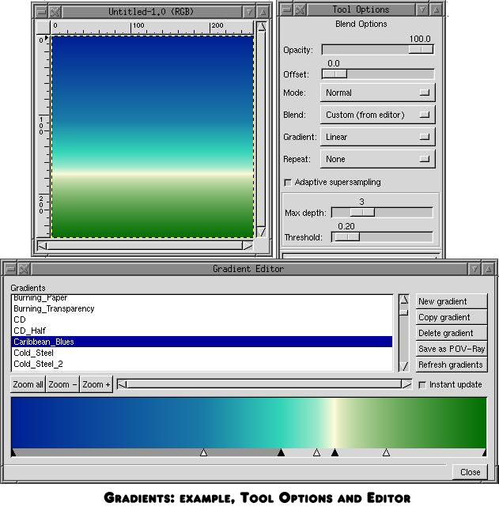Click the Zoom all button

[x=28, y=384]
